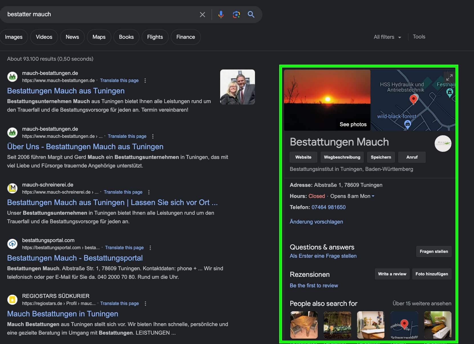Screen dimensions: 474x344
Task: Click Translate this page for Über Uns result
Action: (x=127, y=136)
